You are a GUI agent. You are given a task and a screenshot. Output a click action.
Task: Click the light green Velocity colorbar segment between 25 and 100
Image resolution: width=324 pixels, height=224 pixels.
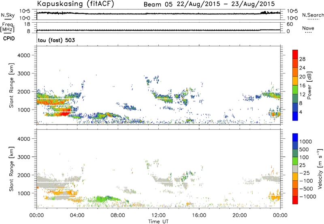coord(295,161)
